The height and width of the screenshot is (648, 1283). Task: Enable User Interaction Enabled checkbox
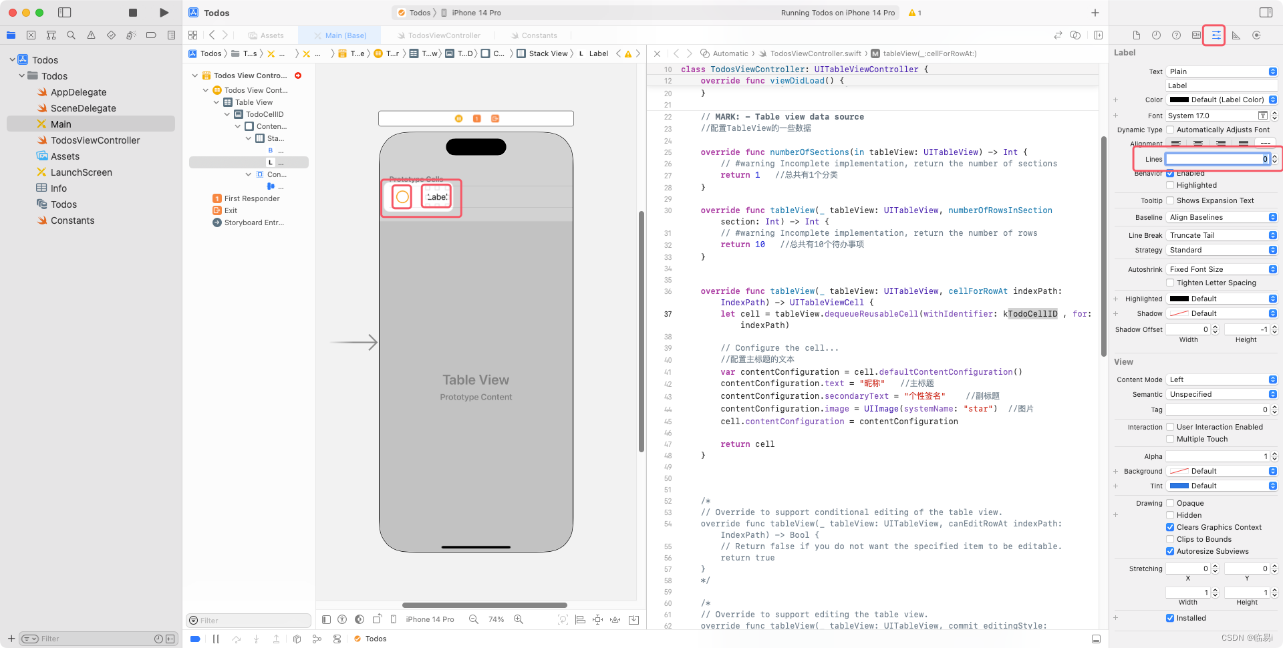[x=1170, y=427]
